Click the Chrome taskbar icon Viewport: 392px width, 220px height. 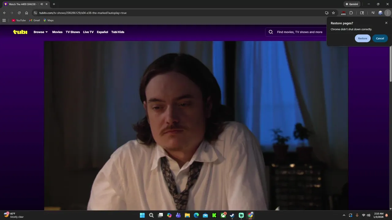(x=250, y=215)
